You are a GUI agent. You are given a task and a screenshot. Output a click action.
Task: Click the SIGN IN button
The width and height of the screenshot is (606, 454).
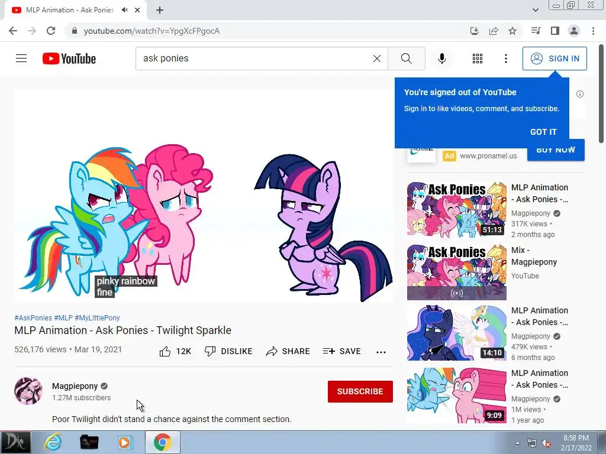pos(555,59)
